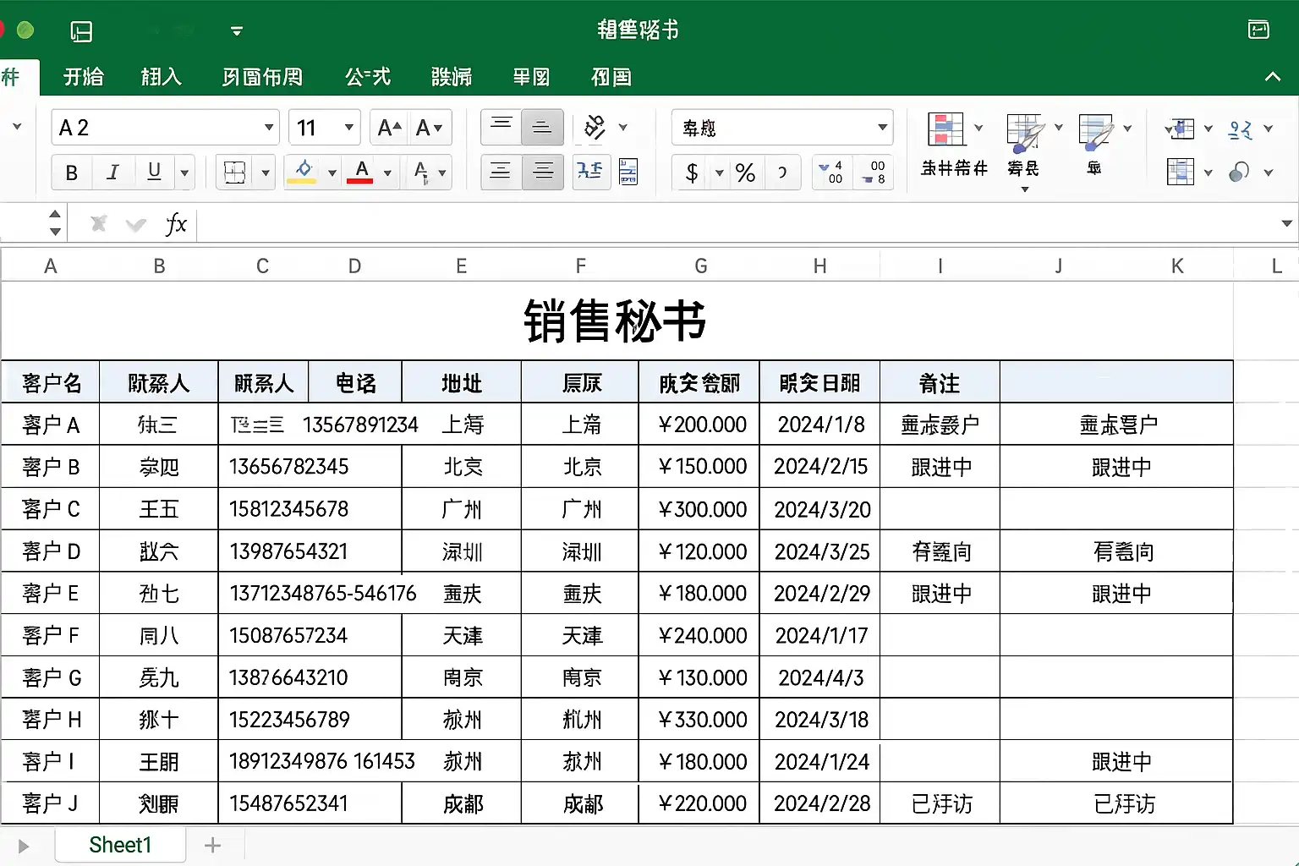Screen dimensions: 1299x866
Task: Click the orientation text angle icon
Action: click(595, 128)
